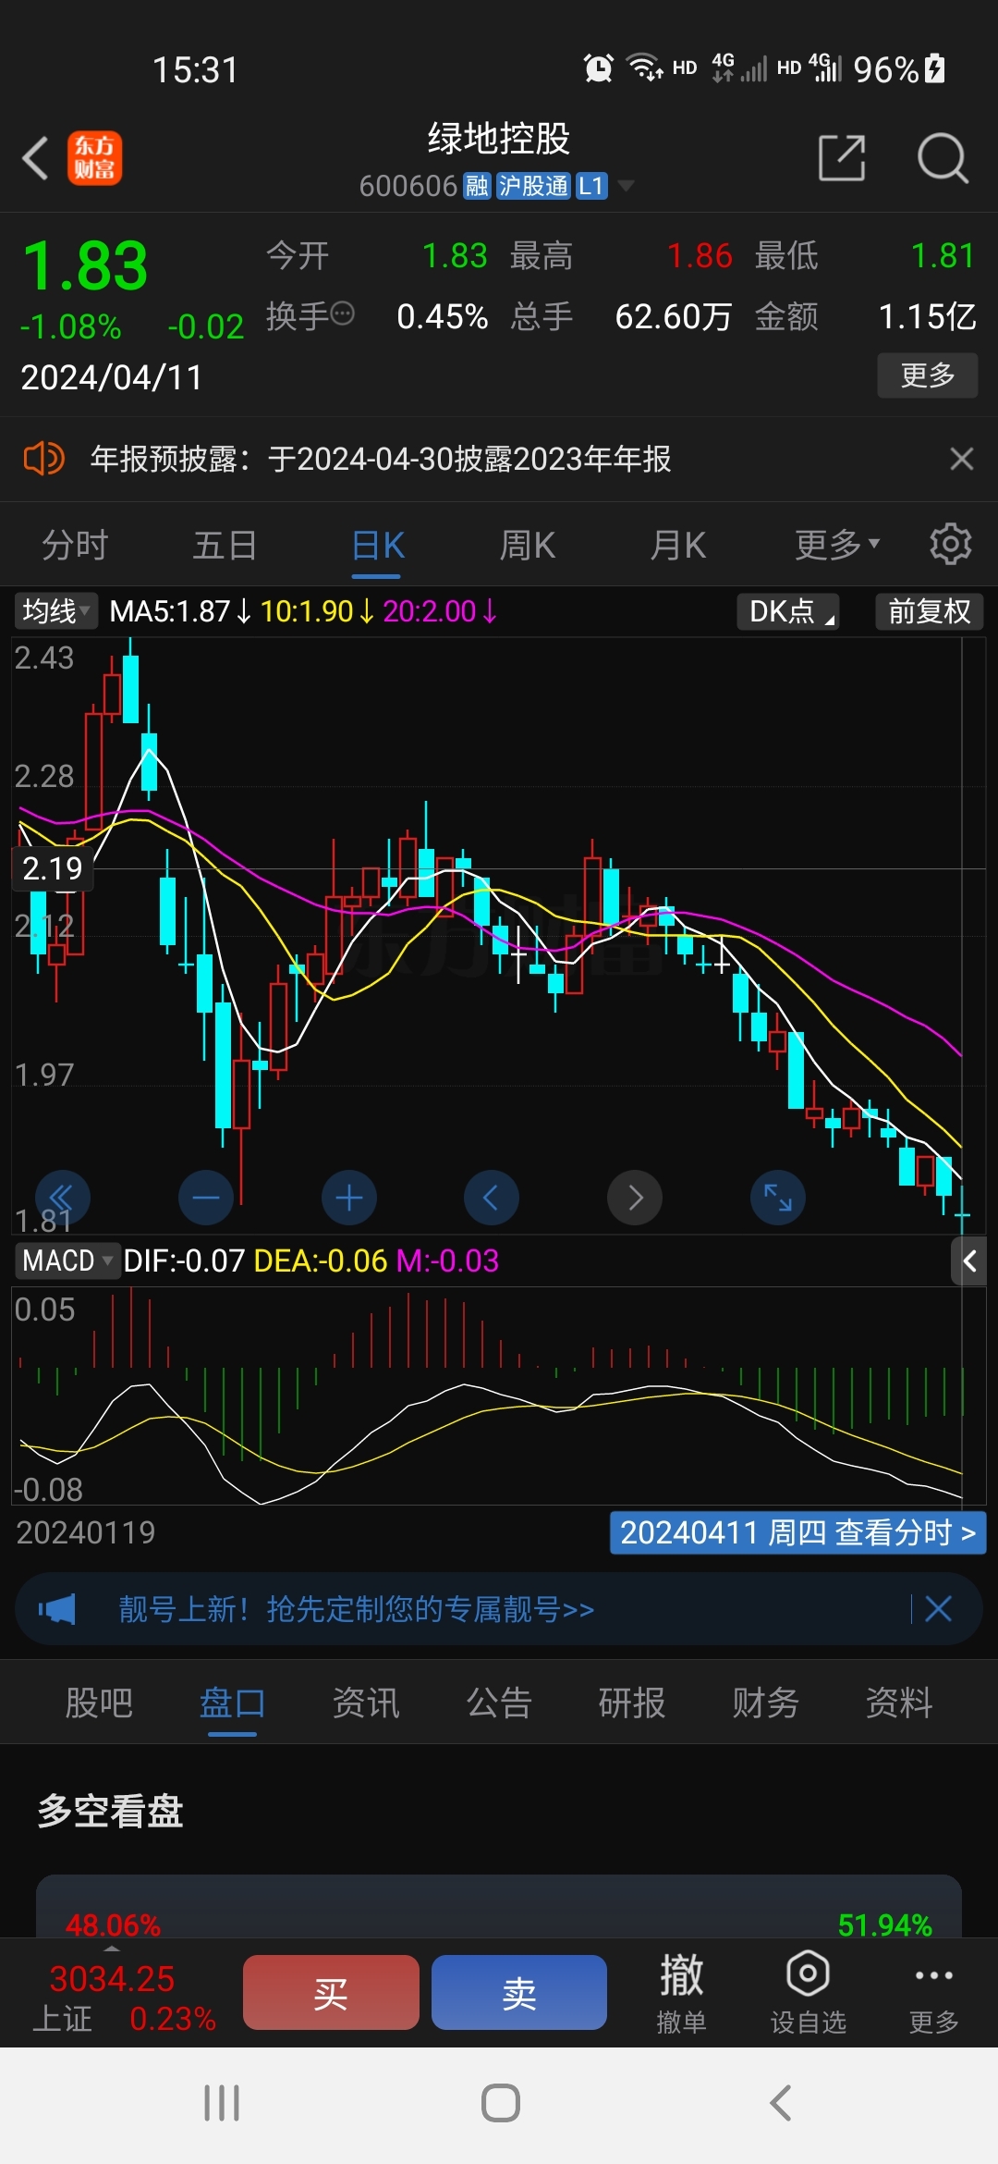Tap 撤单 cancel order icon
The height and width of the screenshot is (2164, 998).
pyautogui.click(x=682, y=1993)
